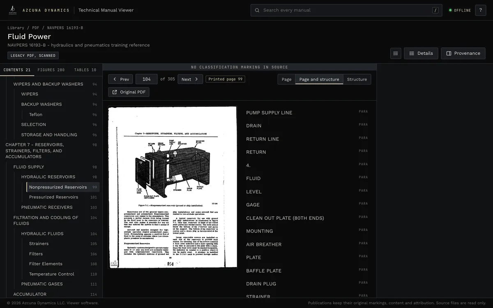This screenshot has width=493, height=308.
Task: Select the WIPERS contents entry
Action: (59, 94)
